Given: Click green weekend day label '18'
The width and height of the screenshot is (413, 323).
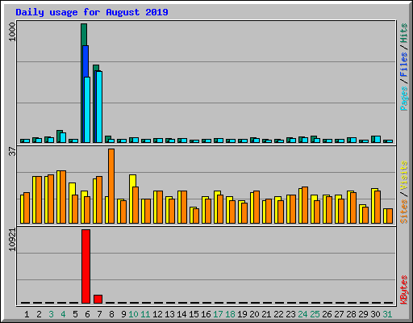Looking at the screenshot, I should coord(230,314).
